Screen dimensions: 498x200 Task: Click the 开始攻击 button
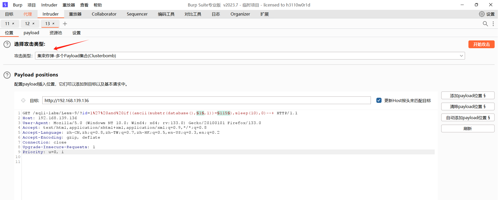[481, 44]
